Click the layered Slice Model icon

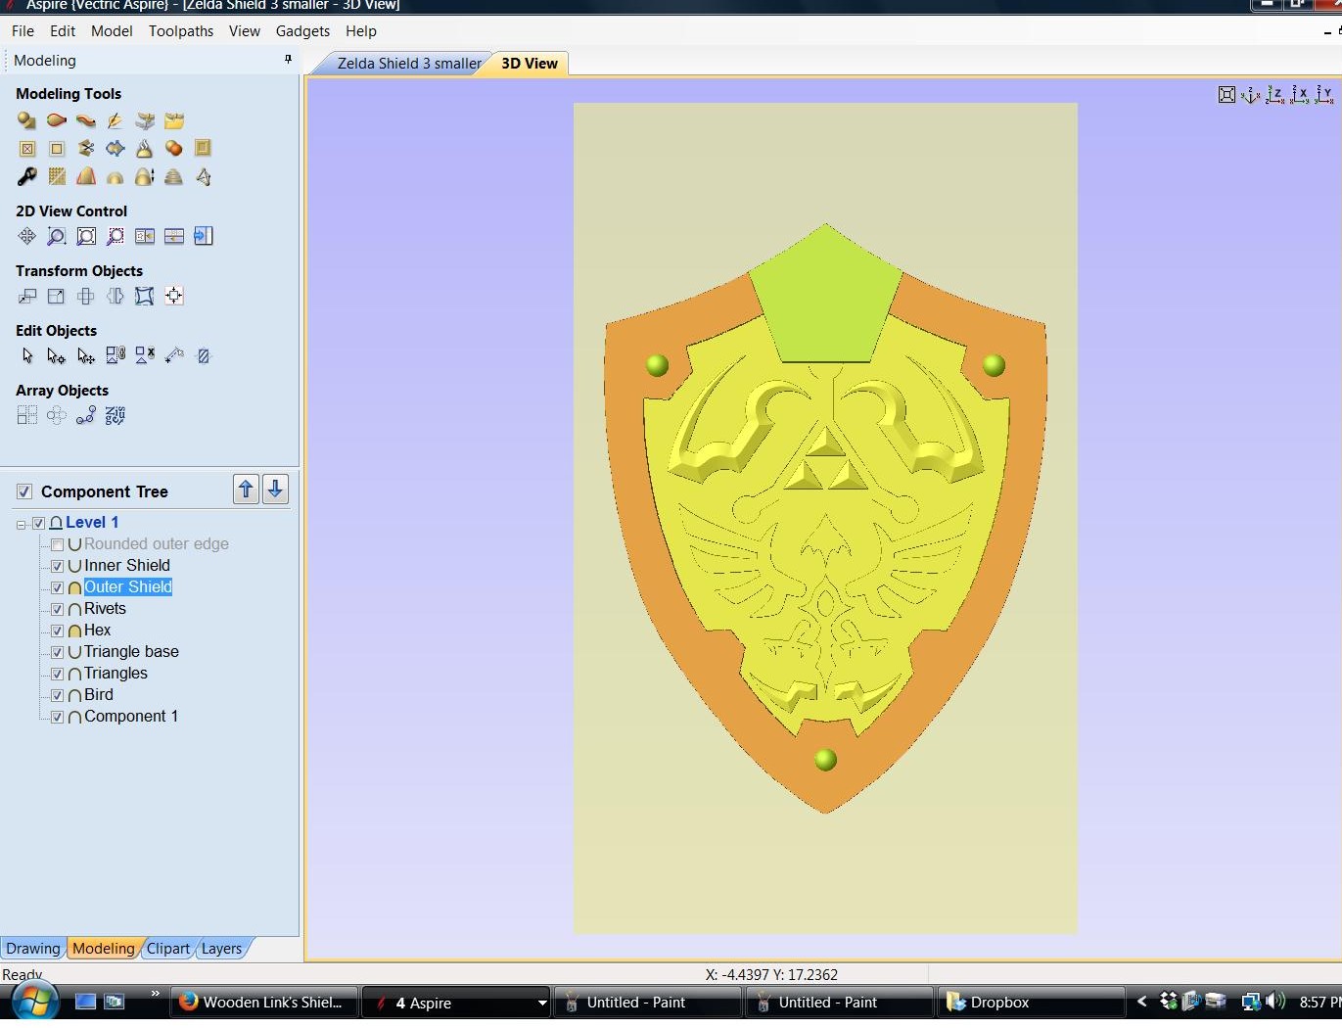click(x=173, y=176)
